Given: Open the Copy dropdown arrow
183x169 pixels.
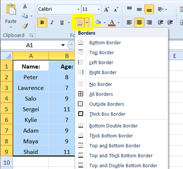Looking at the screenshot, I should tap(31, 16).
